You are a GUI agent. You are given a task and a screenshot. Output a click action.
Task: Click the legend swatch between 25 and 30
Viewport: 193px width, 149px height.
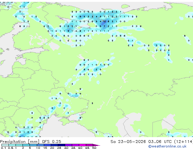(x=61, y=145)
